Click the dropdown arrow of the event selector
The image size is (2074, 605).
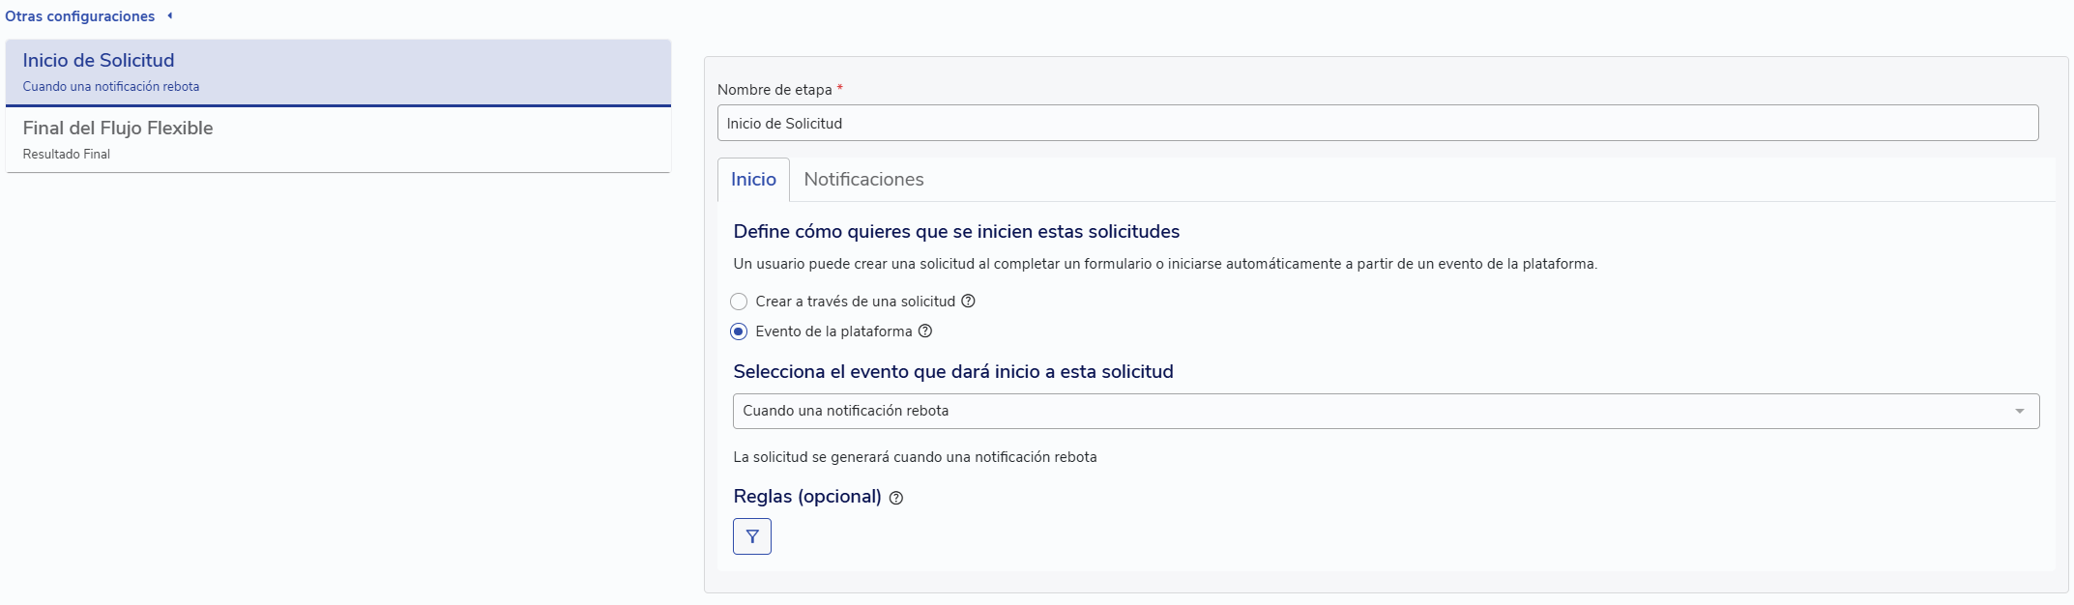pyautogui.click(x=2019, y=412)
